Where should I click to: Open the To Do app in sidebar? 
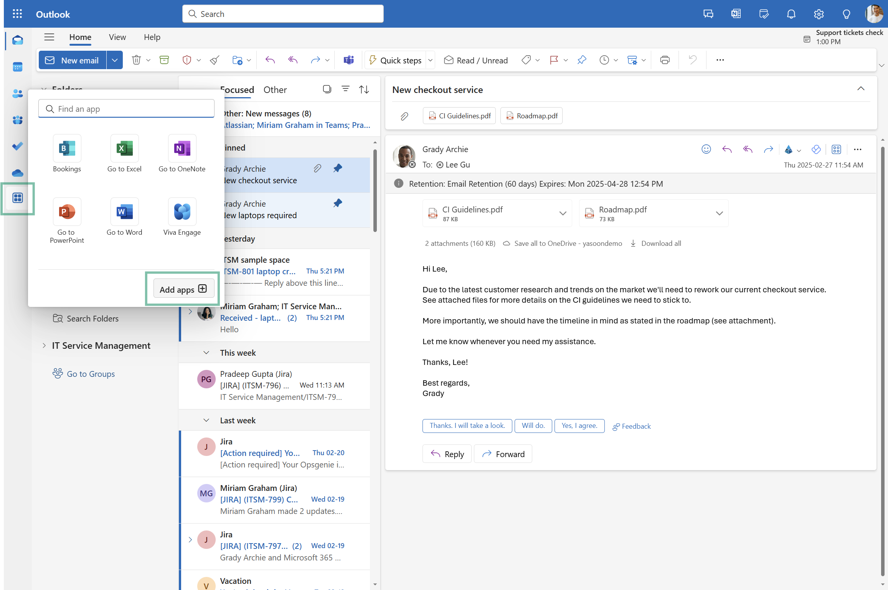pos(17,146)
